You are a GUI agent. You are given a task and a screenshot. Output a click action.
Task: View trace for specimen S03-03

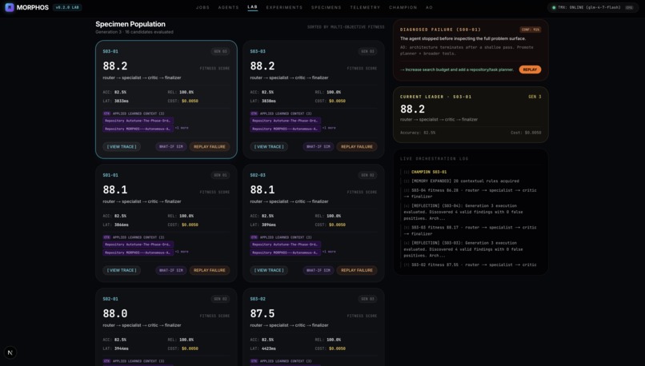(x=269, y=147)
